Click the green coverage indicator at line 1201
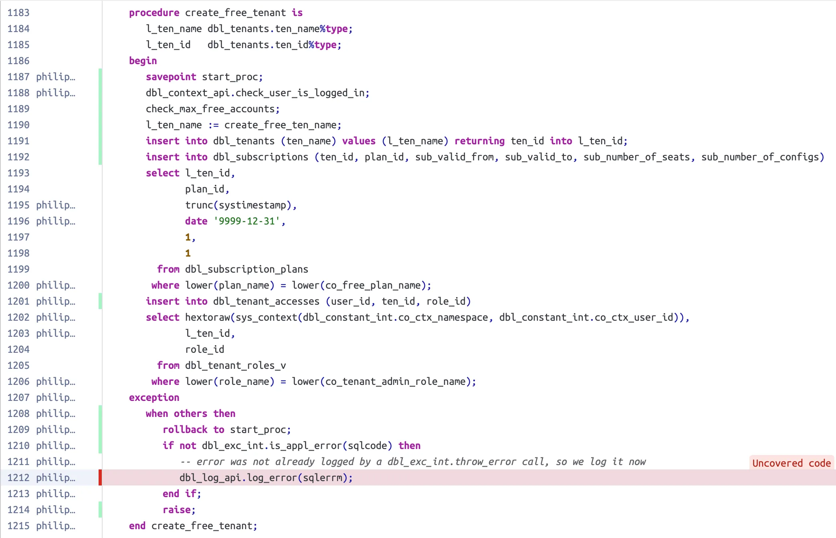836x538 pixels. [x=100, y=301]
